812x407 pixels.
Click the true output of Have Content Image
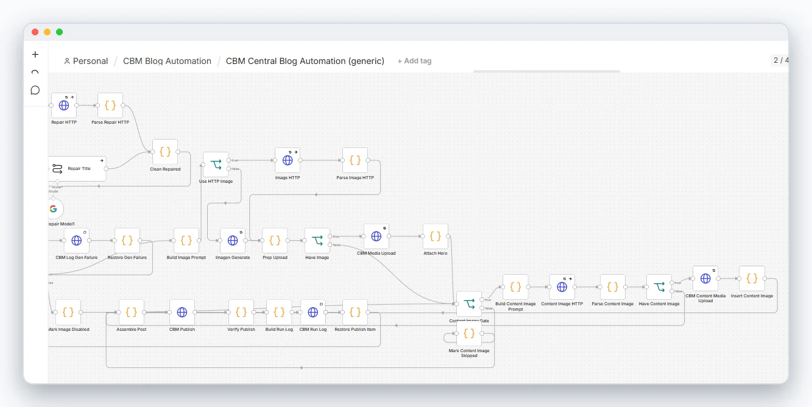(672, 283)
